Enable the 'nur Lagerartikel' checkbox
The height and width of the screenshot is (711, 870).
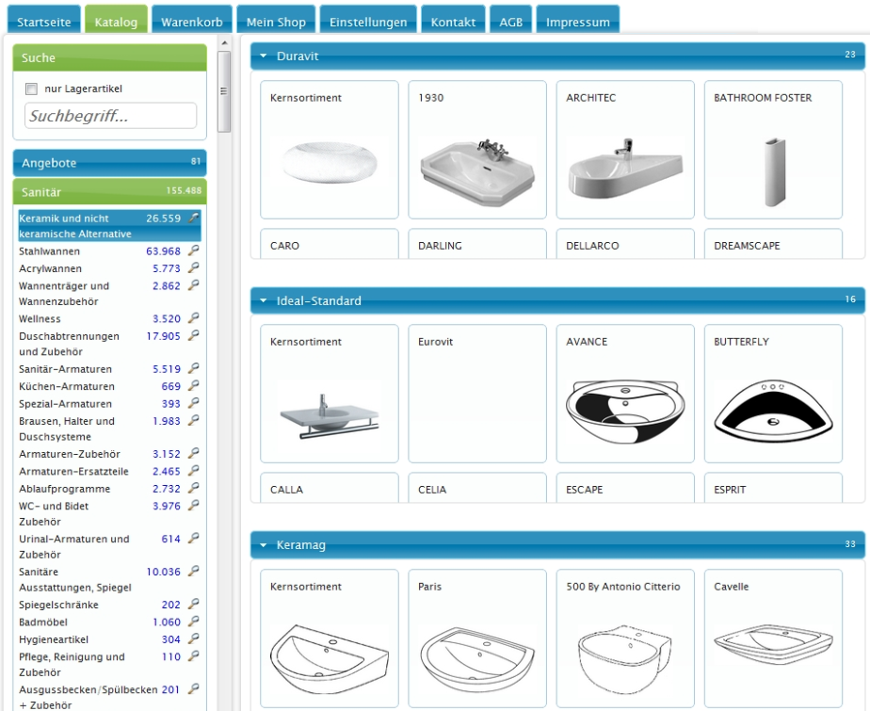pyautogui.click(x=32, y=89)
